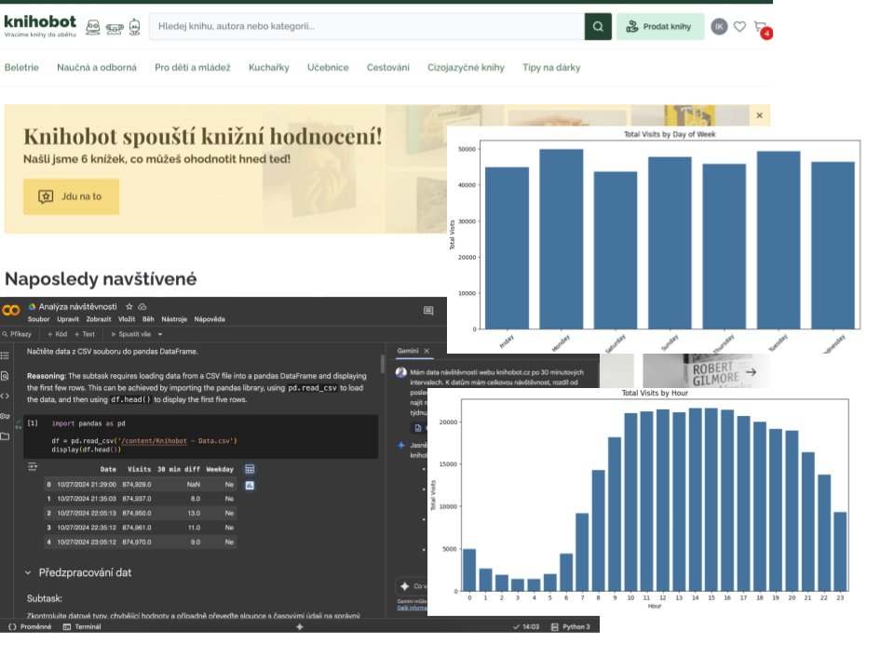Click the search magnifier button on Knihobot
The image size is (894, 670).
(598, 26)
